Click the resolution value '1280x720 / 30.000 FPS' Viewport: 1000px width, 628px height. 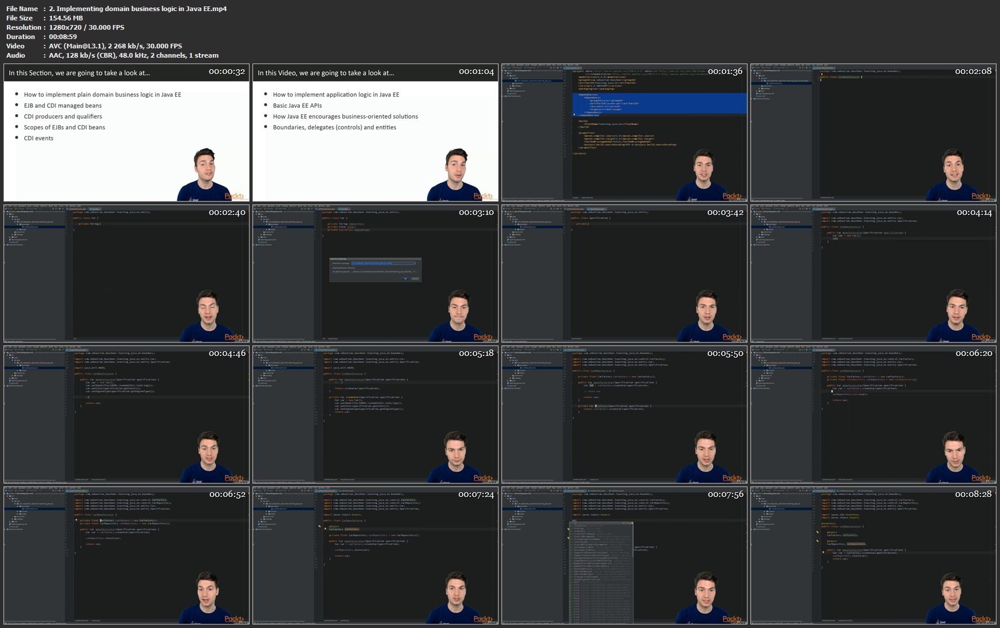[86, 27]
